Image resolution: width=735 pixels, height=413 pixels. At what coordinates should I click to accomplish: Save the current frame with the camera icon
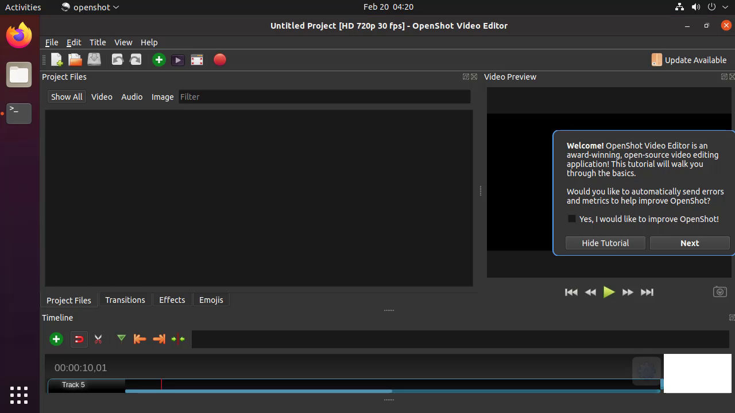[x=719, y=292]
